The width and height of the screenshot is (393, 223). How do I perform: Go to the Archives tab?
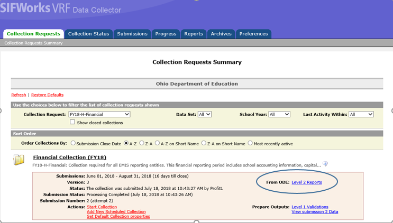(221, 34)
